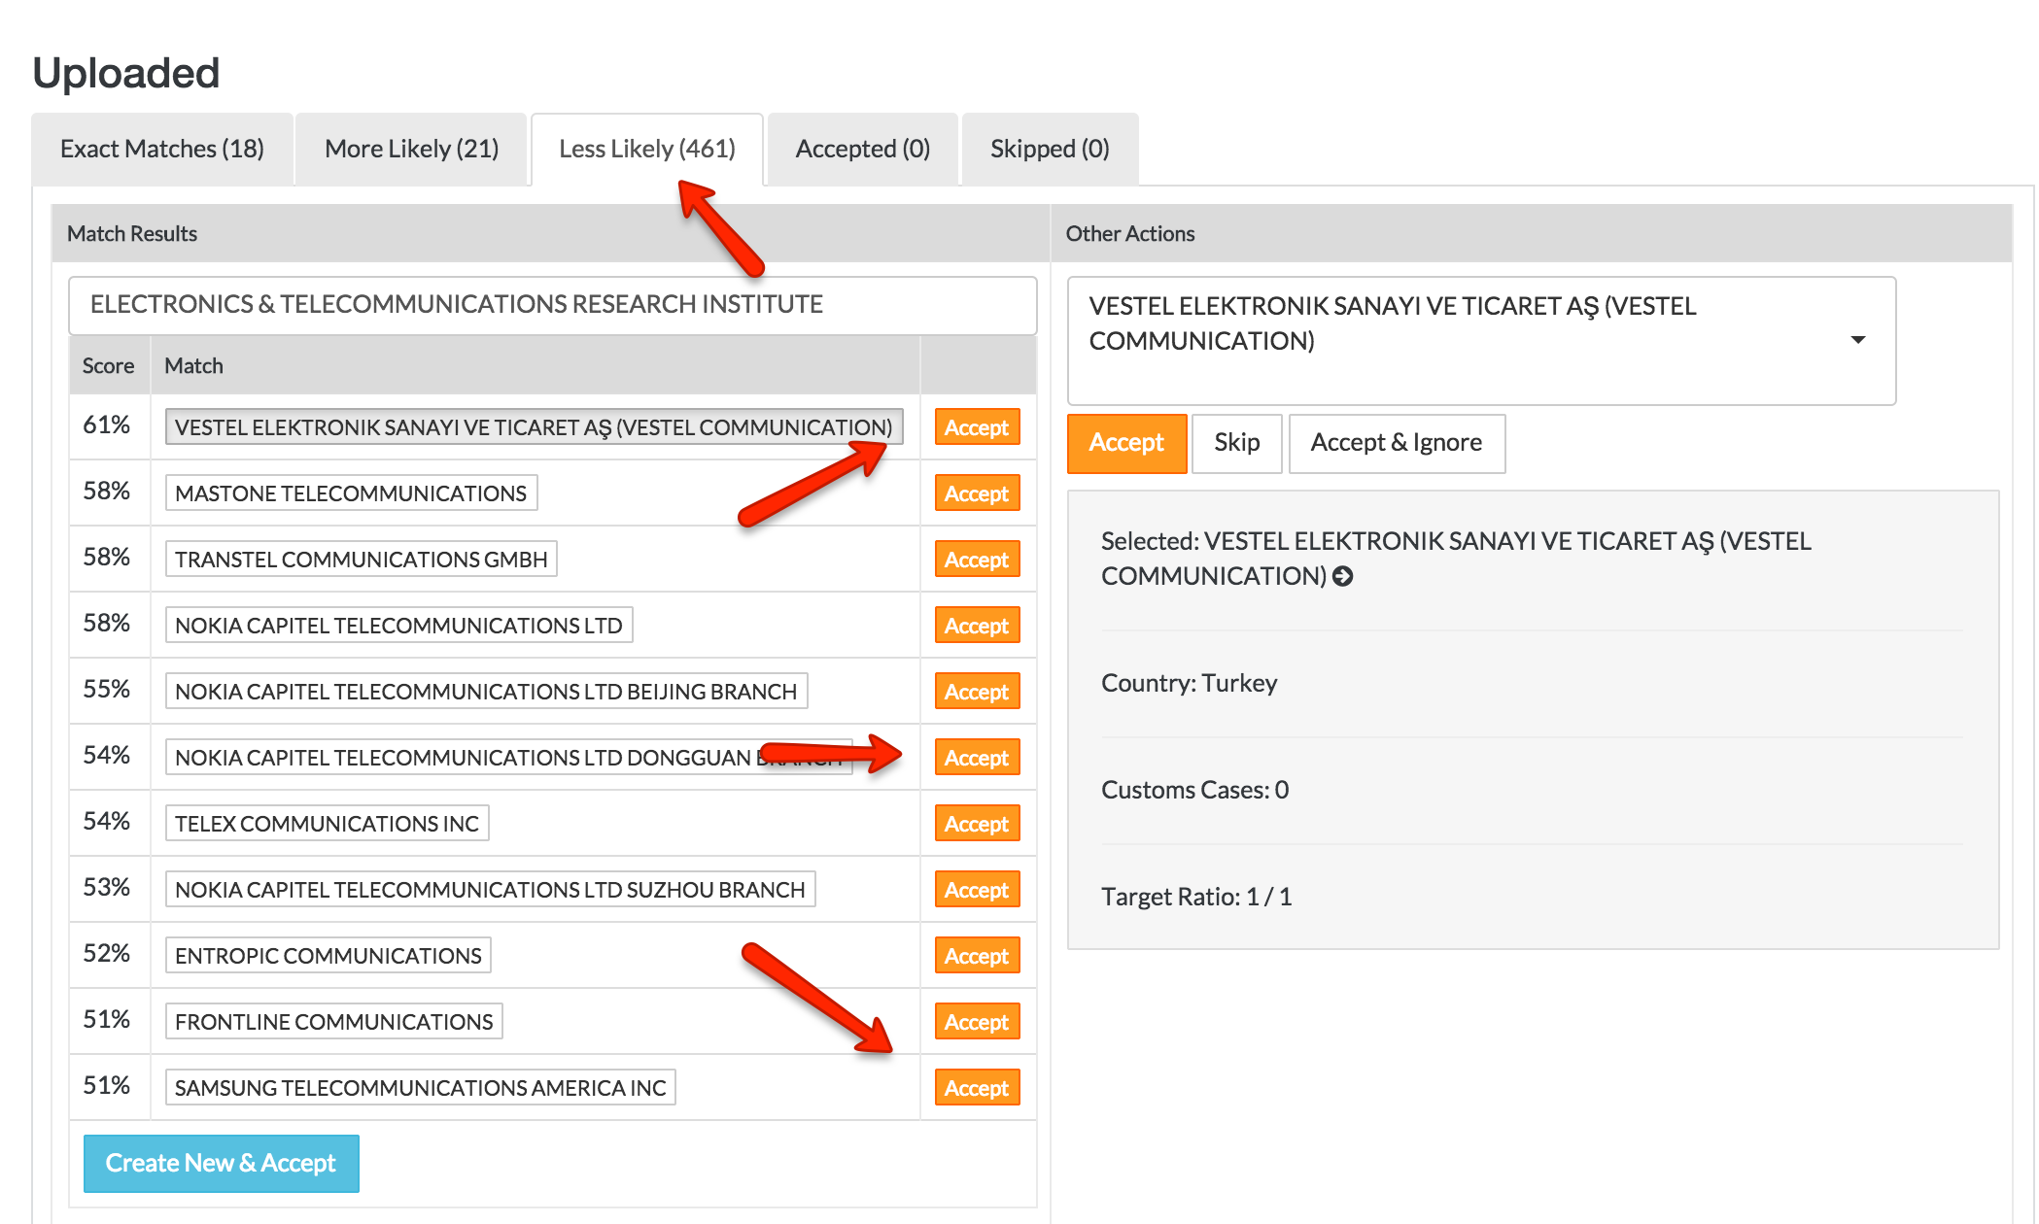This screenshot has width=2039, height=1224.
Task: Click Create New & Accept button
Action: tap(221, 1163)
